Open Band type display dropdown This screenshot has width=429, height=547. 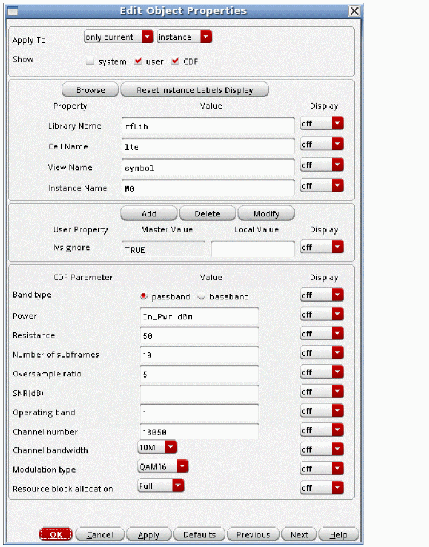click(321, 295)
